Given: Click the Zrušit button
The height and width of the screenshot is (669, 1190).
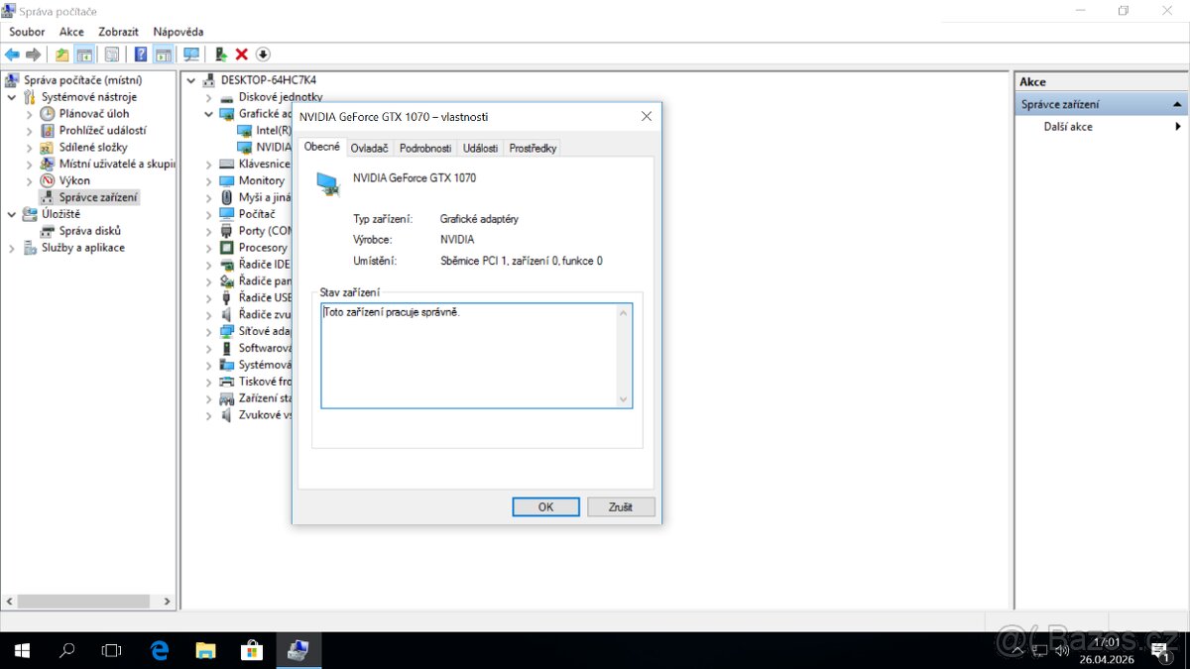Looking at the screenshot, I should 621,506.
